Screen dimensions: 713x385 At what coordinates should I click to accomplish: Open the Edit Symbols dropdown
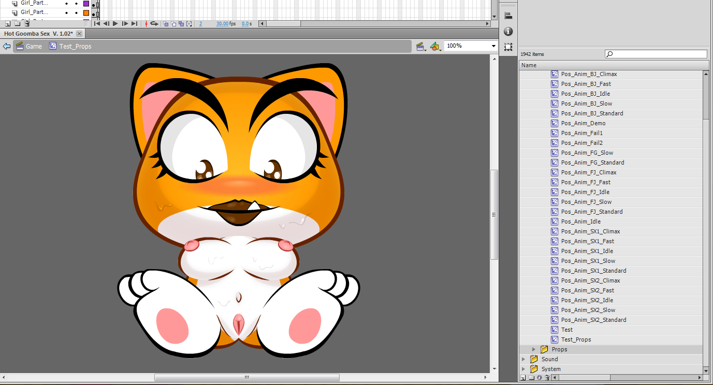(436, 47)
